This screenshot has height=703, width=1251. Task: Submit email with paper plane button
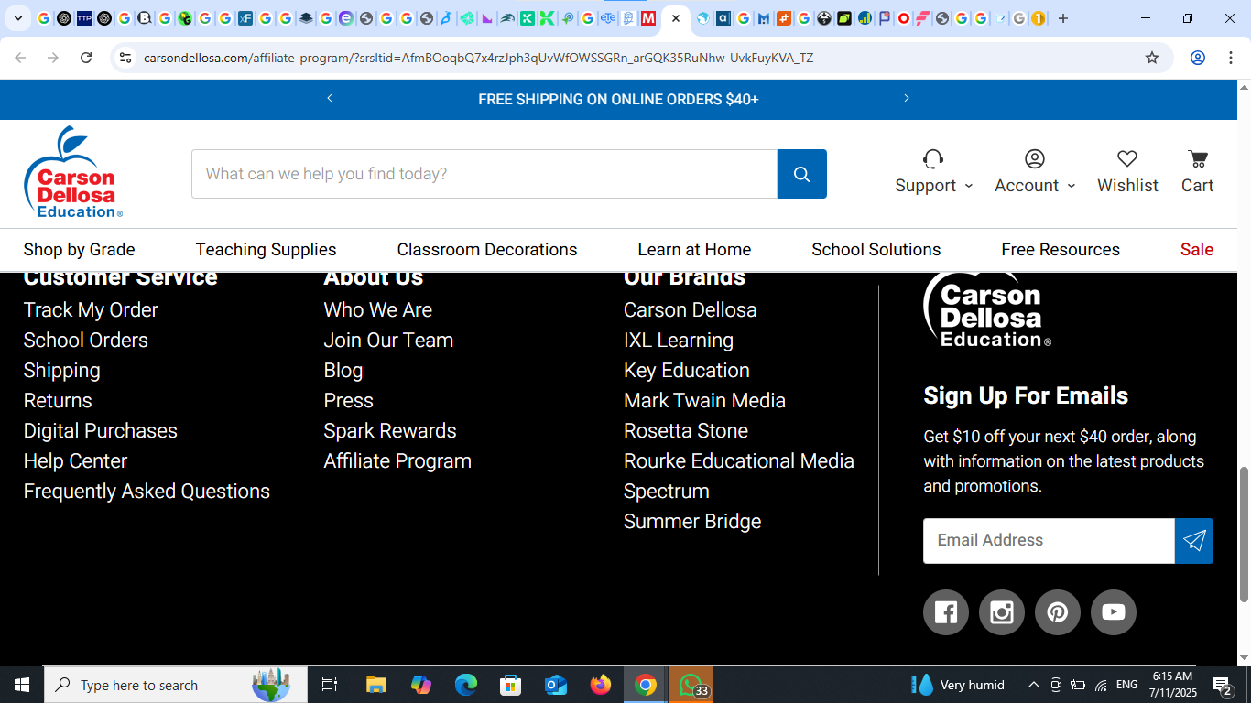tap(1194, 541)
